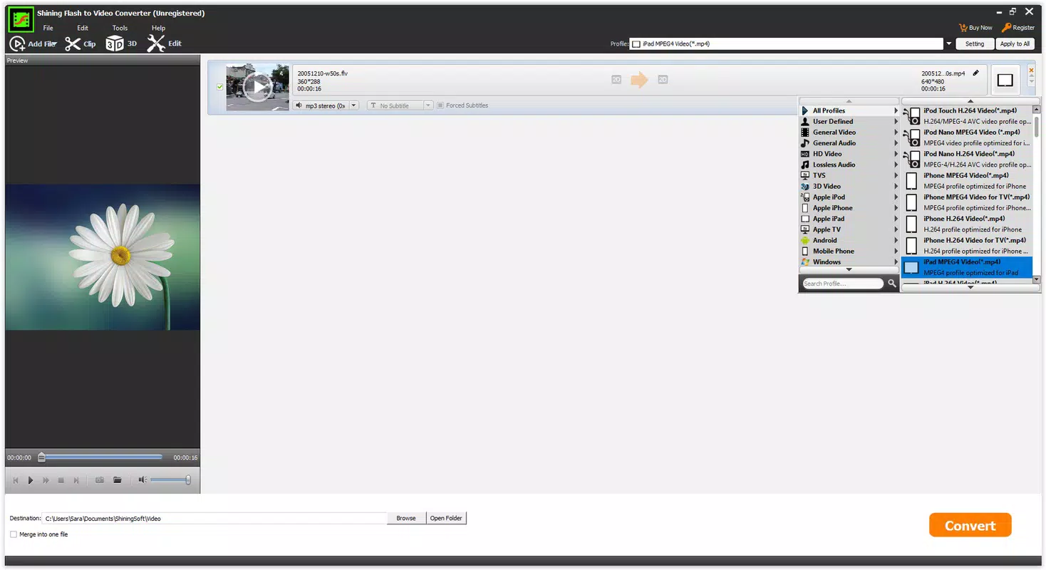Choose iPhone H.264 Video for TV profile
Viewport: 1046px width, 570px height.
[x=967, y=246]
